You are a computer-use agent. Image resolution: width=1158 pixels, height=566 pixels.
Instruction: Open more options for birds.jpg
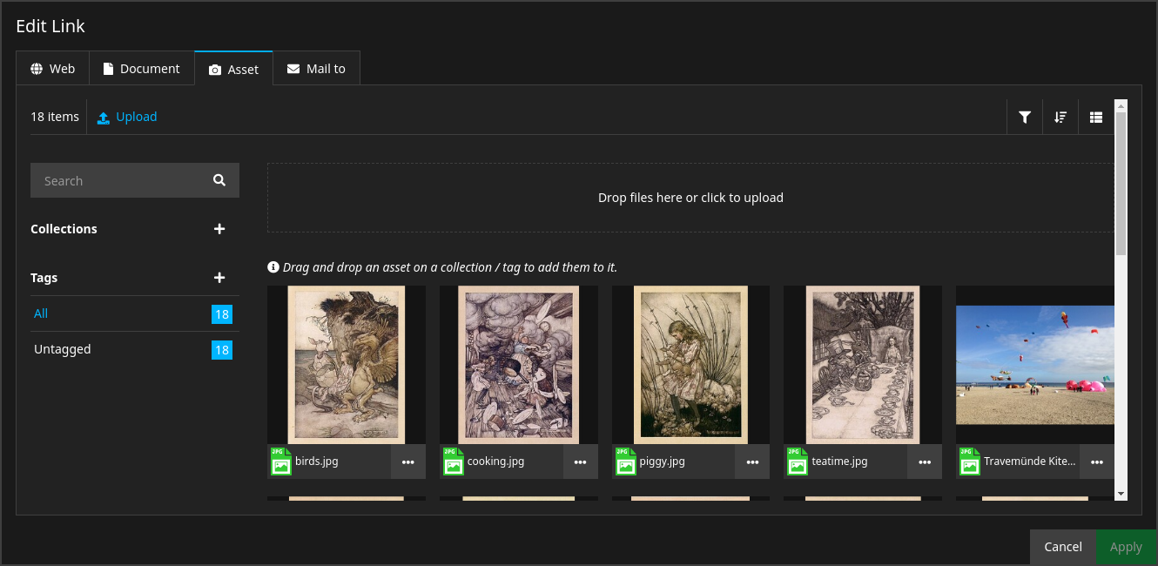(x=408, y=462)
